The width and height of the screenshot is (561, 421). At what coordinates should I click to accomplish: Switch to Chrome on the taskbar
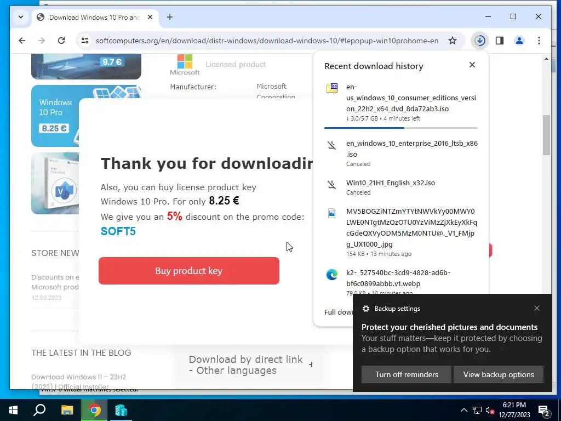pos(94,410)
